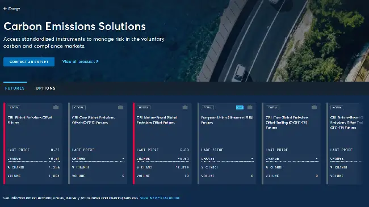Click % Change value on Nature-Based Global Emissions Offset card
Image resolution: width=369 pixels, height=207 pixels.
[182, 167]
